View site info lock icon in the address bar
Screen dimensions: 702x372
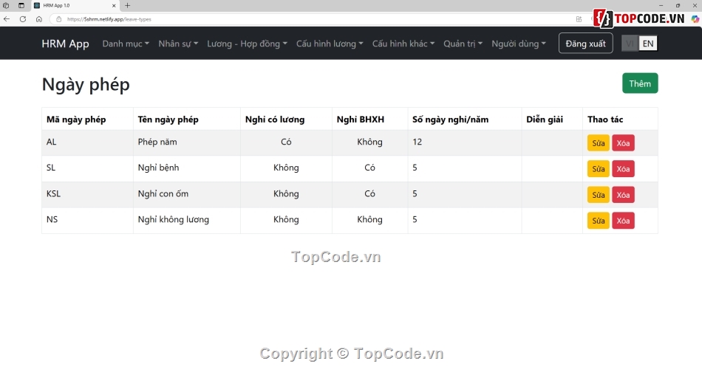coord(58,19)
